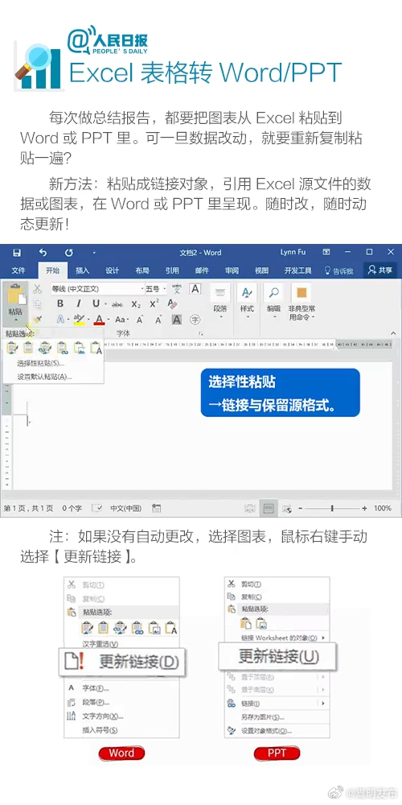
Task: Click the Redo/Repeat icon in quick access toolbar
Action: point(68,253)
